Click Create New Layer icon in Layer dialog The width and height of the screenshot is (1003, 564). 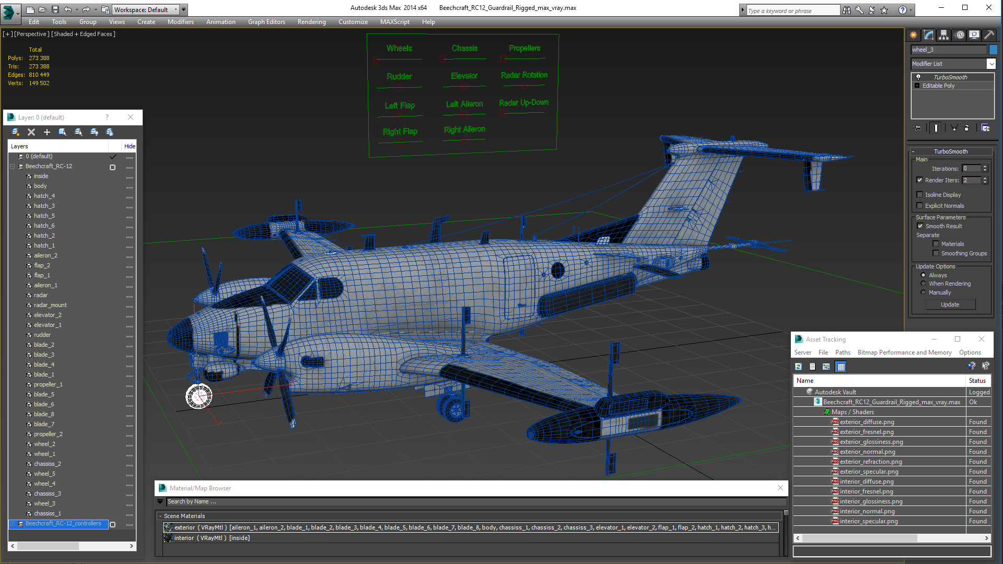pos(16,132)
